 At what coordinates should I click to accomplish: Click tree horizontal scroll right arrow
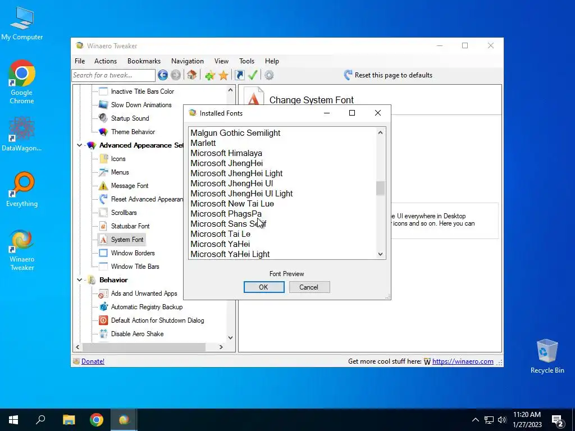(x=221, y=347)
